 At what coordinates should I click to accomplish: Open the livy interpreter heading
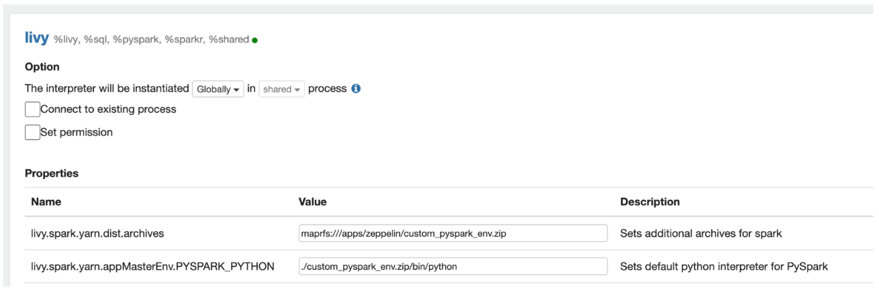(x=37, y=38)
